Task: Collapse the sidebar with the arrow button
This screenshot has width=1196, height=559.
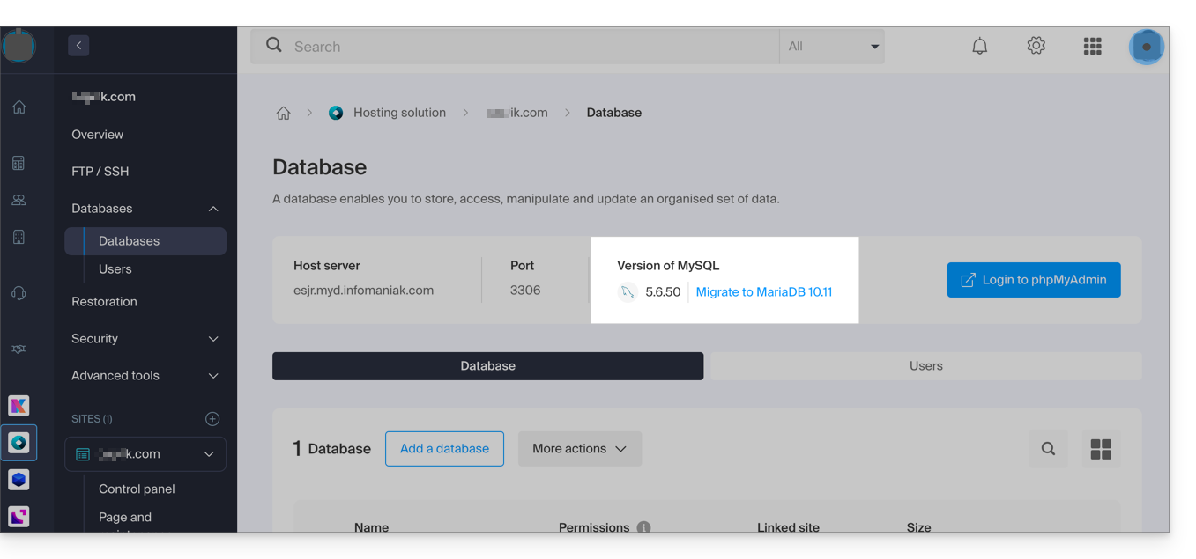Action: pos(78,45)
